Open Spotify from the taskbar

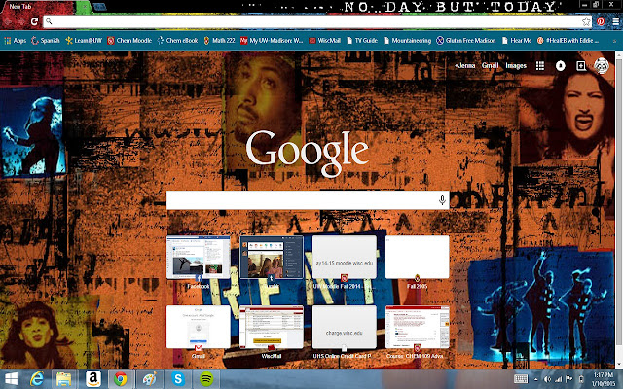[206, 379]
